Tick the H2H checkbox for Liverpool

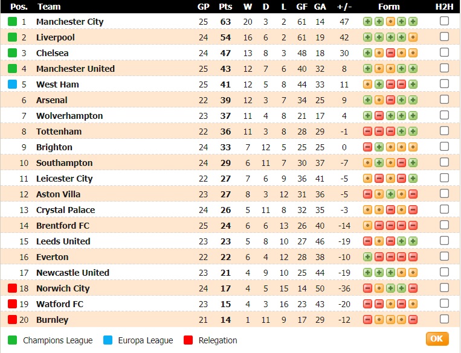tap(444, 37)
